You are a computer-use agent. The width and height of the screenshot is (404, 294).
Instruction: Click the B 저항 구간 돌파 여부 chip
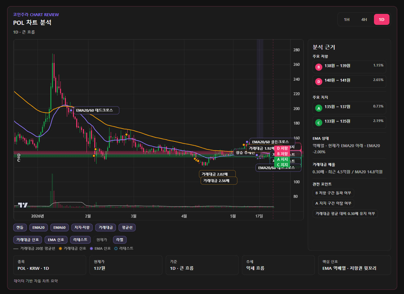[x=334, y=193]
